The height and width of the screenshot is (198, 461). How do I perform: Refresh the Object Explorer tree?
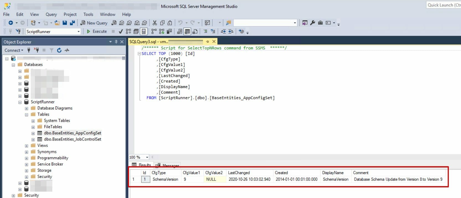[x=59, y=50]
